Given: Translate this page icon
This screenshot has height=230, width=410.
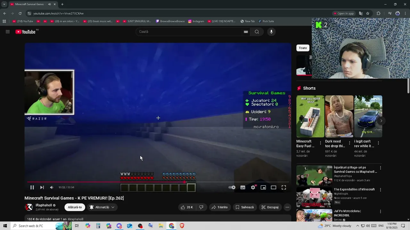Looking at the screenshot, I should 361,13.
